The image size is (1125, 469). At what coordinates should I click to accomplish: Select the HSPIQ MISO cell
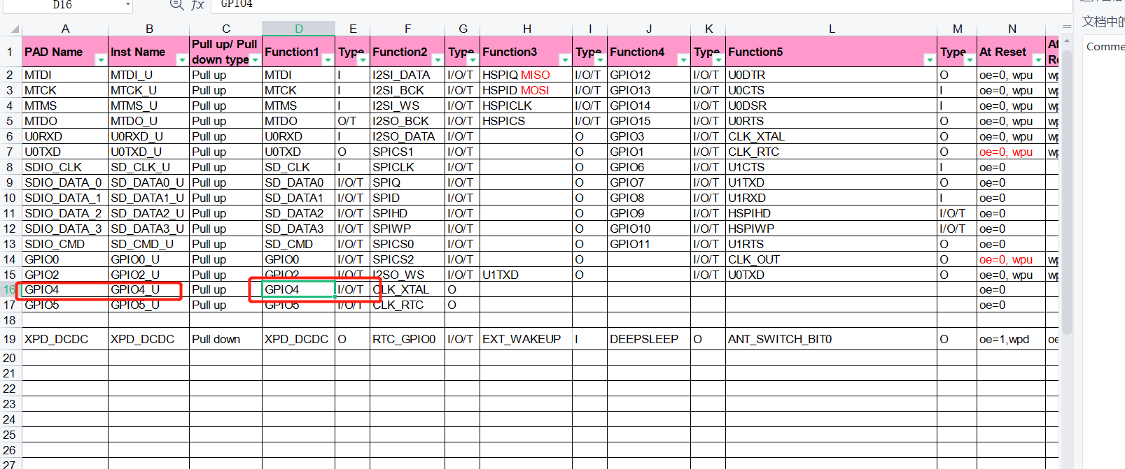[x=526, y=75]
